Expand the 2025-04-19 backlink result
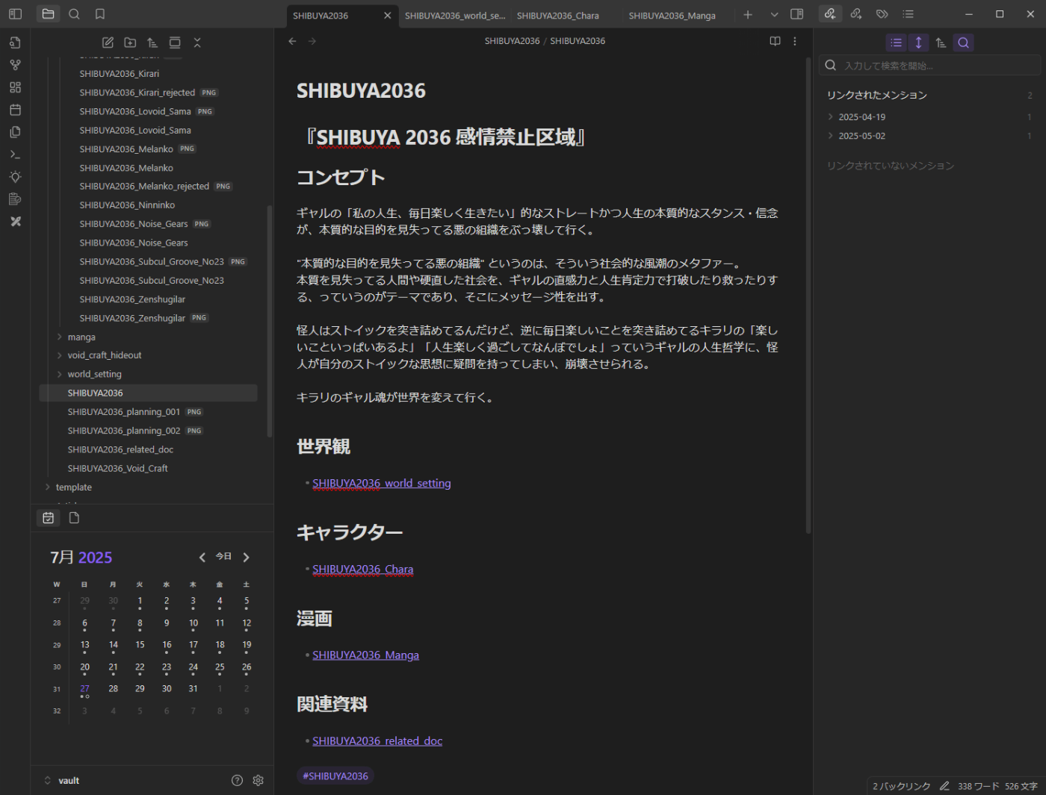The width and height of the screenshot is (1046, 795). [830, 116]
